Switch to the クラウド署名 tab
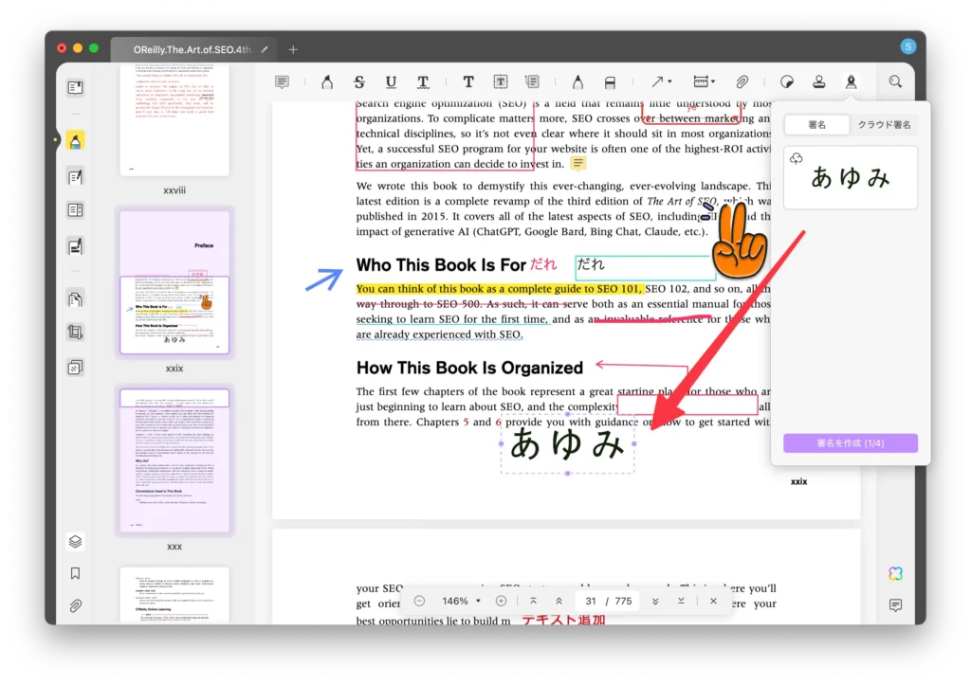The height and width of the screenshot is (684, 971). pos(884,125)
